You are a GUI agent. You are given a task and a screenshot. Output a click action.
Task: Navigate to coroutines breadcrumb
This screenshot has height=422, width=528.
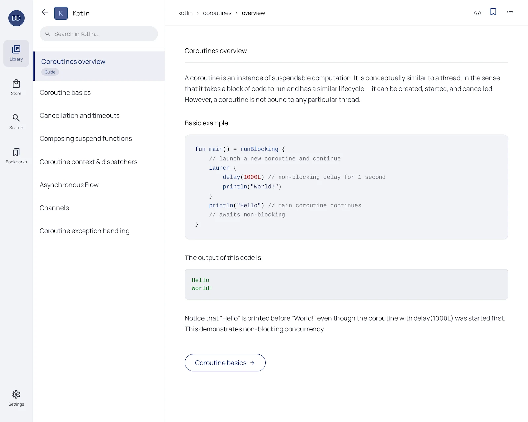click(x=217, y=13)
